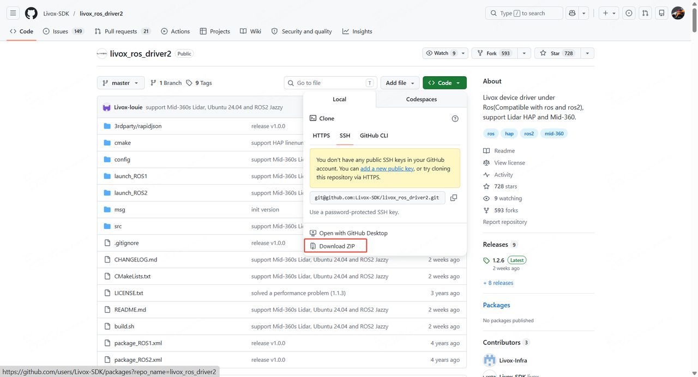Image resolution: width=698 pixels, height=377 pixels.
Task: Expand the Fork options dropdown arrow
Action: (524, 53)
